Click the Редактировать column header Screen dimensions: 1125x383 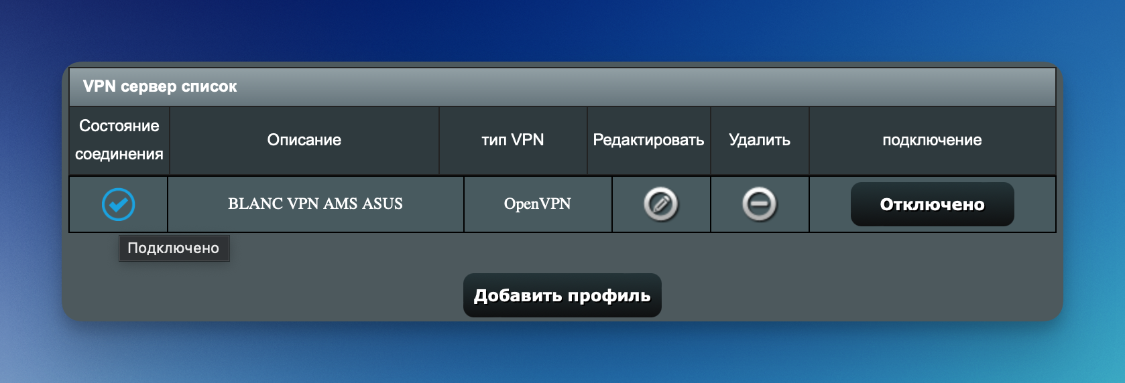648,140
